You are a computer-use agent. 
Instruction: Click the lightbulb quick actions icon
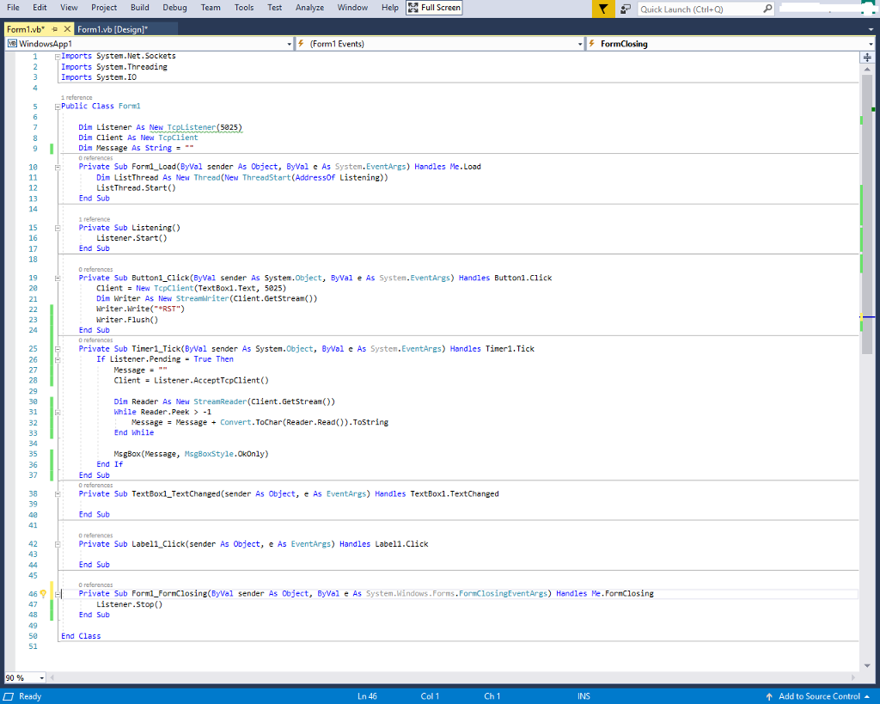point(43,594)
